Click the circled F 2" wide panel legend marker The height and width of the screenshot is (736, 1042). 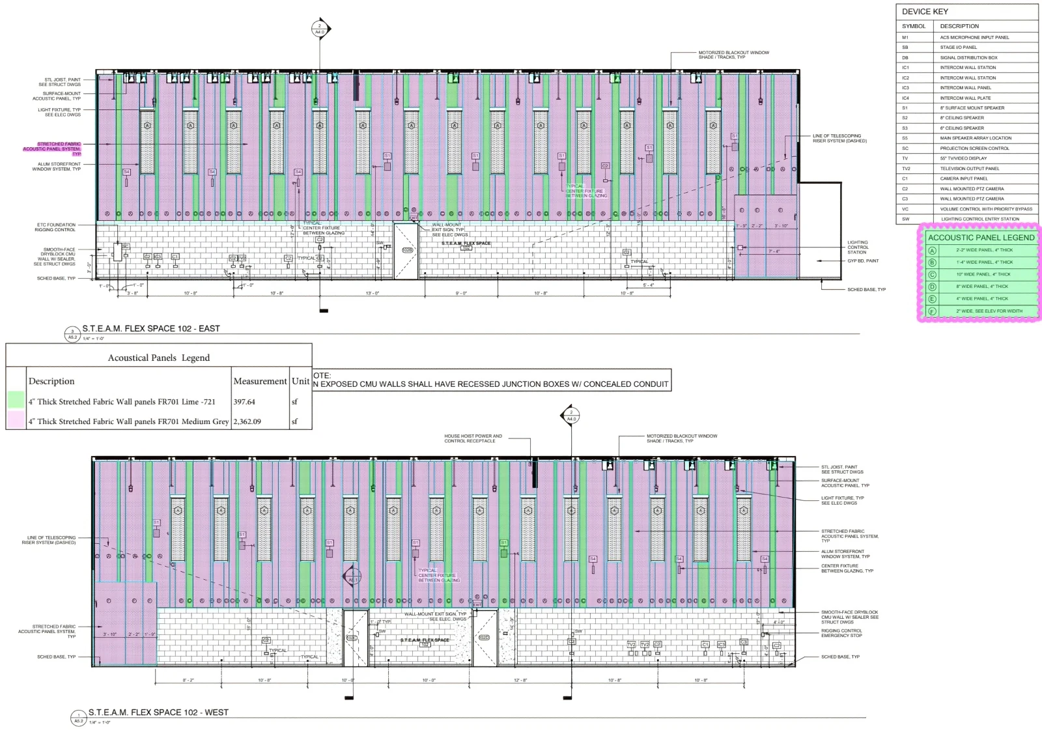(x=933, y=311)
